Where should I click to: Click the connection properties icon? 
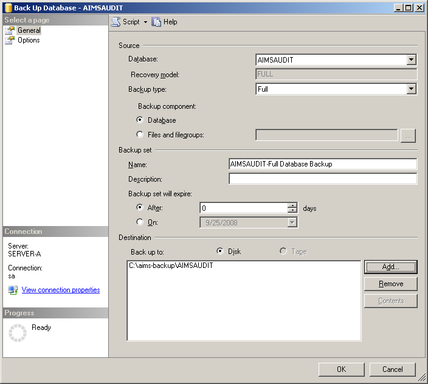[13, 290]
